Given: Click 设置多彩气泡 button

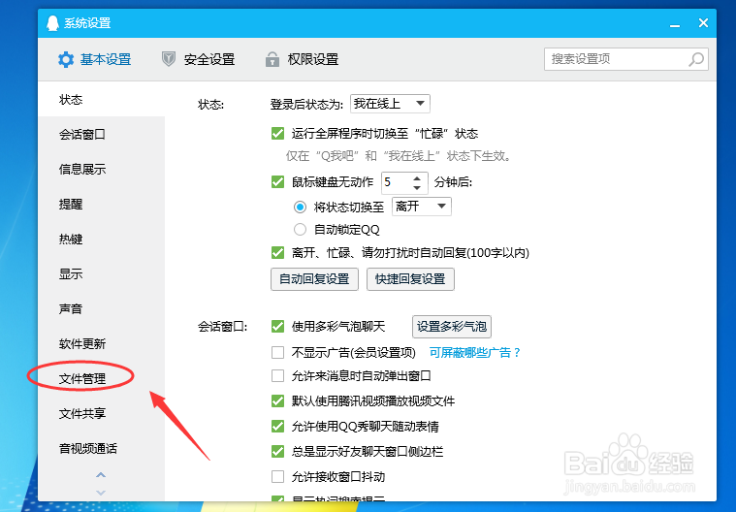Looking at the screenshot, I should pos(452,327).
